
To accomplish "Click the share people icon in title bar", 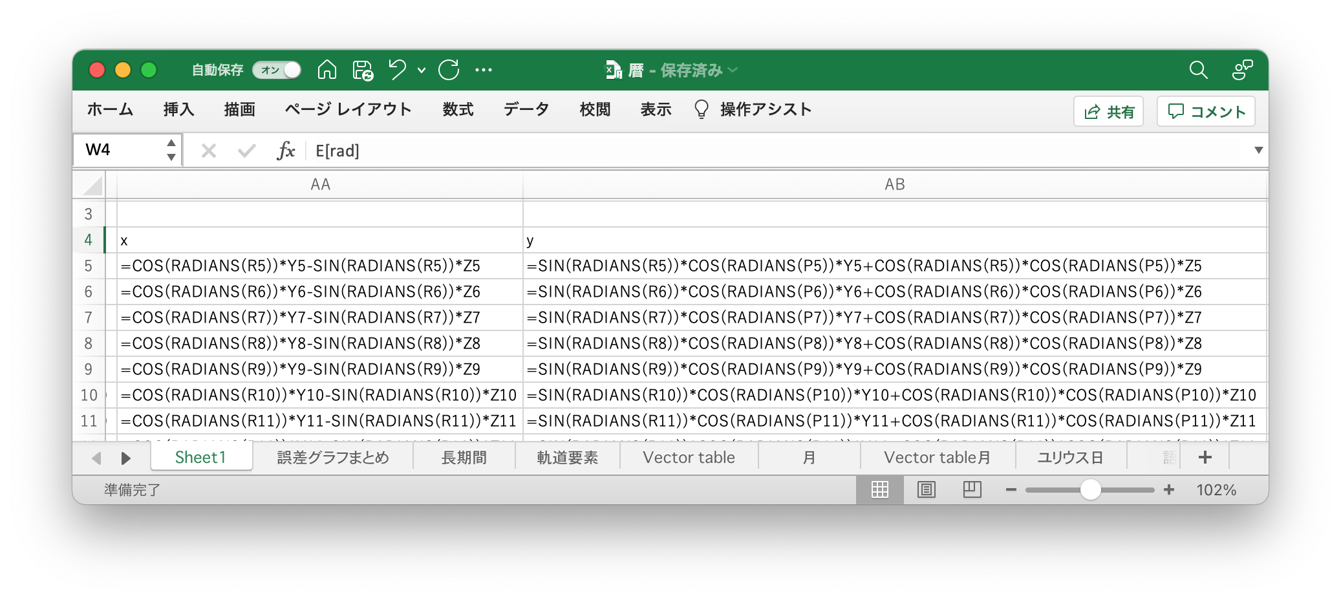I will pos(1242,70).
